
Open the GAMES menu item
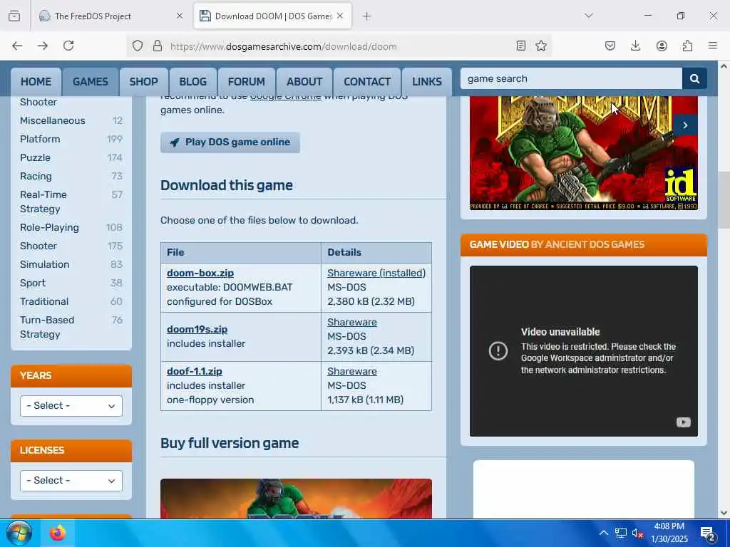[91, 82]
